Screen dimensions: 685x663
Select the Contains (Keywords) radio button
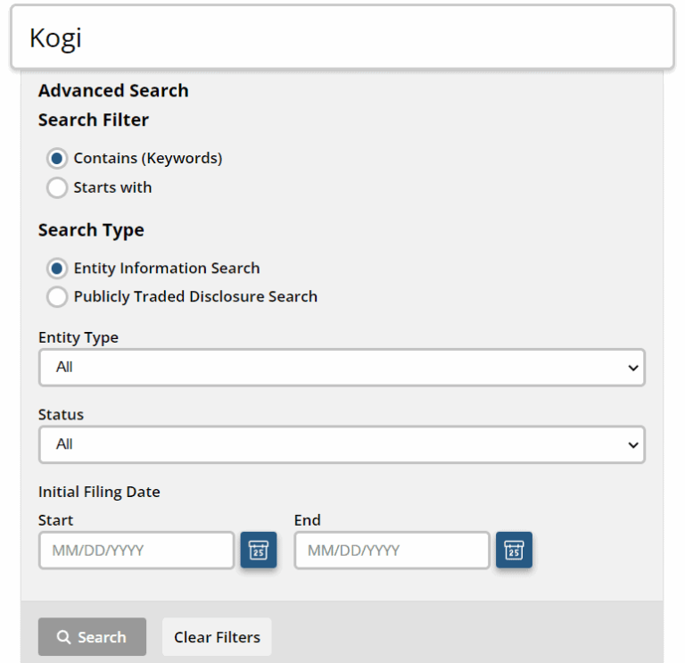tap(57, 159)
